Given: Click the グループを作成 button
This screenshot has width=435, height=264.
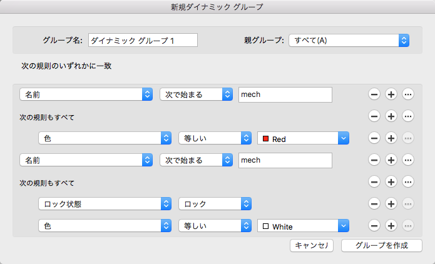Looking at the screenshot, I should [381, 245].
